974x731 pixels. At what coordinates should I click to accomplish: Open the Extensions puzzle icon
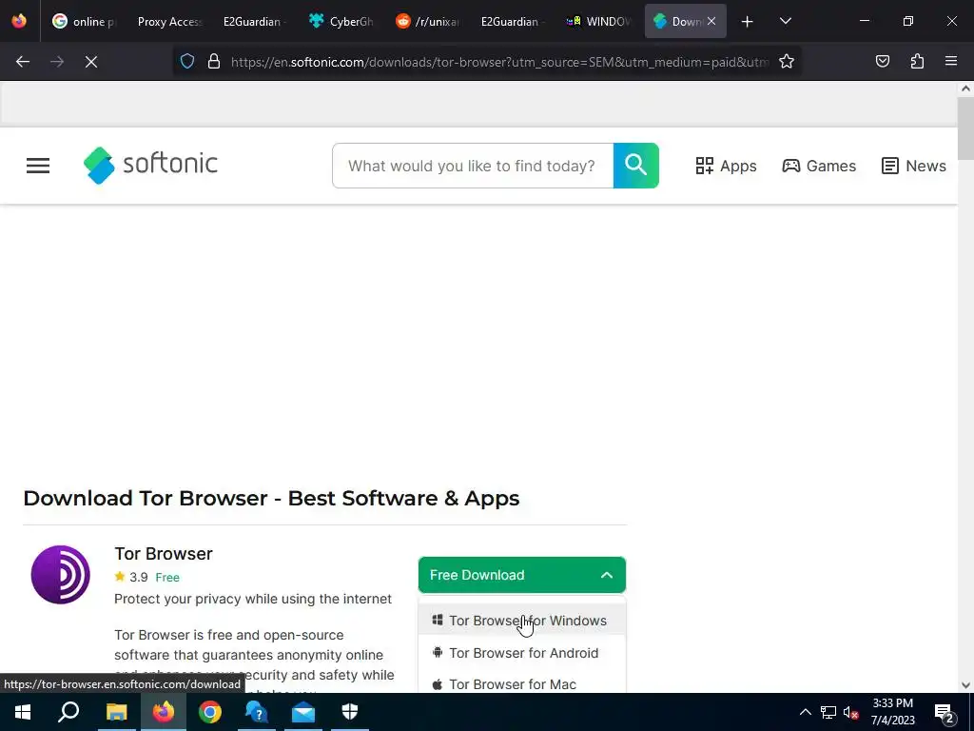pyautogui.click(x=917, y=61)
